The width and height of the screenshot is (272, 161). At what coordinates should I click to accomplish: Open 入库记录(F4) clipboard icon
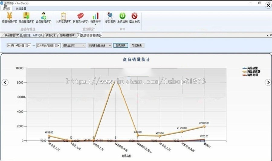pos(63,16)
